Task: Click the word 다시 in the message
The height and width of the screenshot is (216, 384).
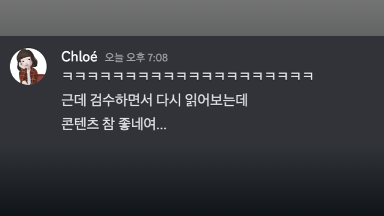Action: 169,100
